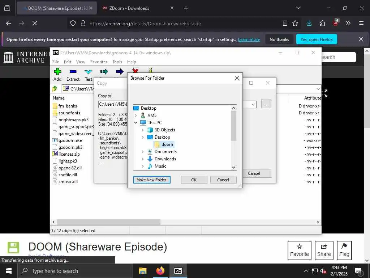The image size is (370, 278).
Task: Expand the VM5 tree node
Action: 136,115
